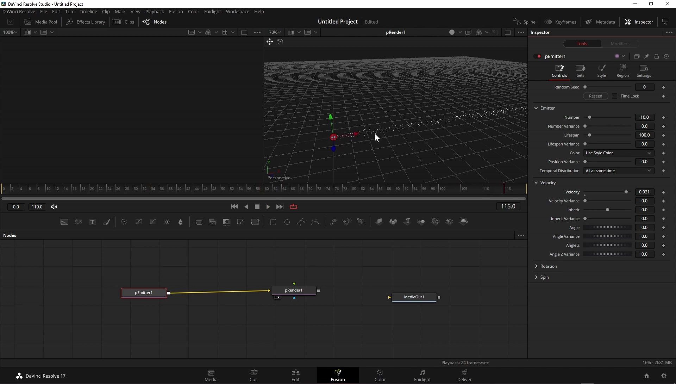Collapse the Emitter section
The height and width of the screenshot is (384, 676).
[536, 108]
